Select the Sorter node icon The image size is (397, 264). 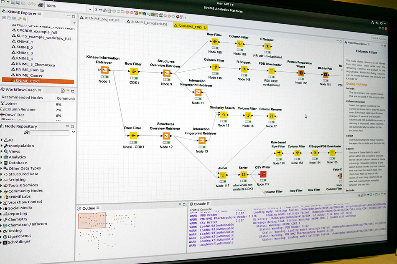[x=243, y=174]
